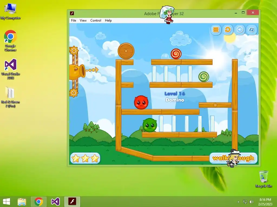Open the File menu
This screenshot has height=207, width=277.
(74, 20)
